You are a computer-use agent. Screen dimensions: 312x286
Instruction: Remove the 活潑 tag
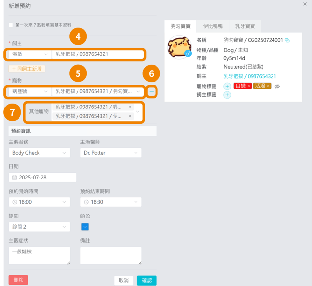[268, 86]
